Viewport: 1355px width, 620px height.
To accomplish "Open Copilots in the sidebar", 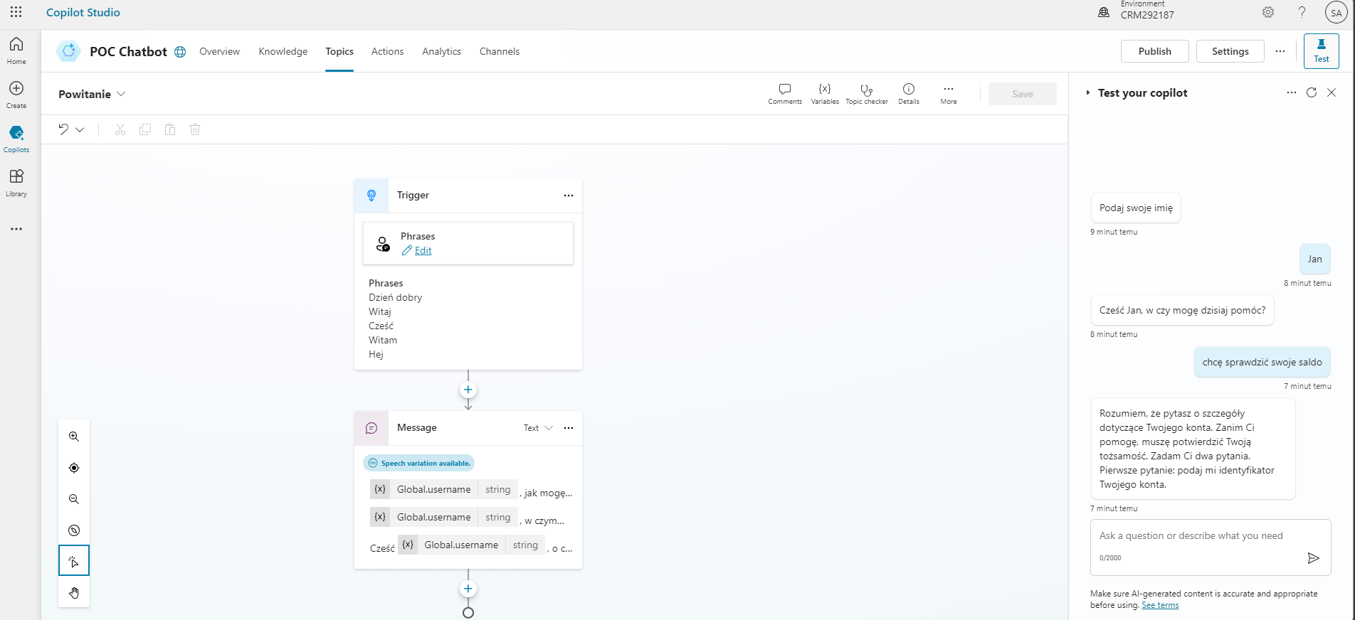I will click(x=16, y=139).
